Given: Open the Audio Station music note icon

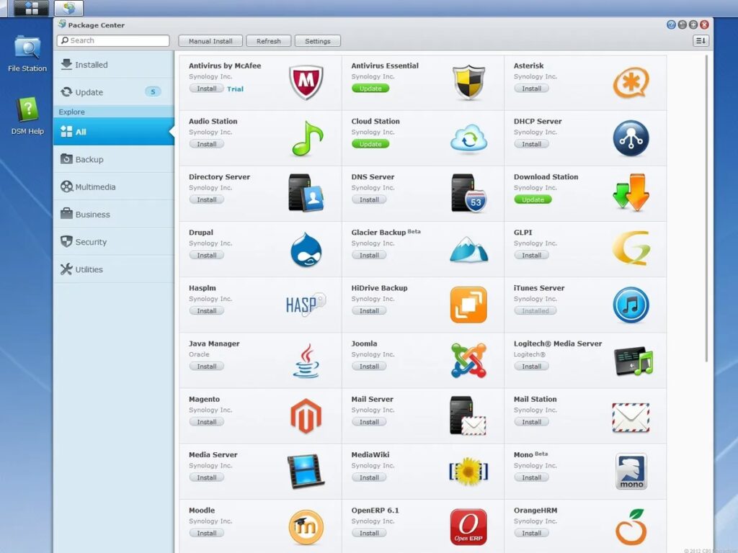Looking at the screenshot, I should [307, 138].
